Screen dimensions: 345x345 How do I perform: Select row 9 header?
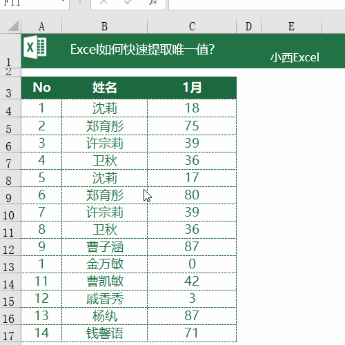(10, 195)
